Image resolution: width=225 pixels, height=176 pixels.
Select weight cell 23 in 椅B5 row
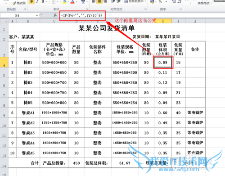tap(178, 103)
